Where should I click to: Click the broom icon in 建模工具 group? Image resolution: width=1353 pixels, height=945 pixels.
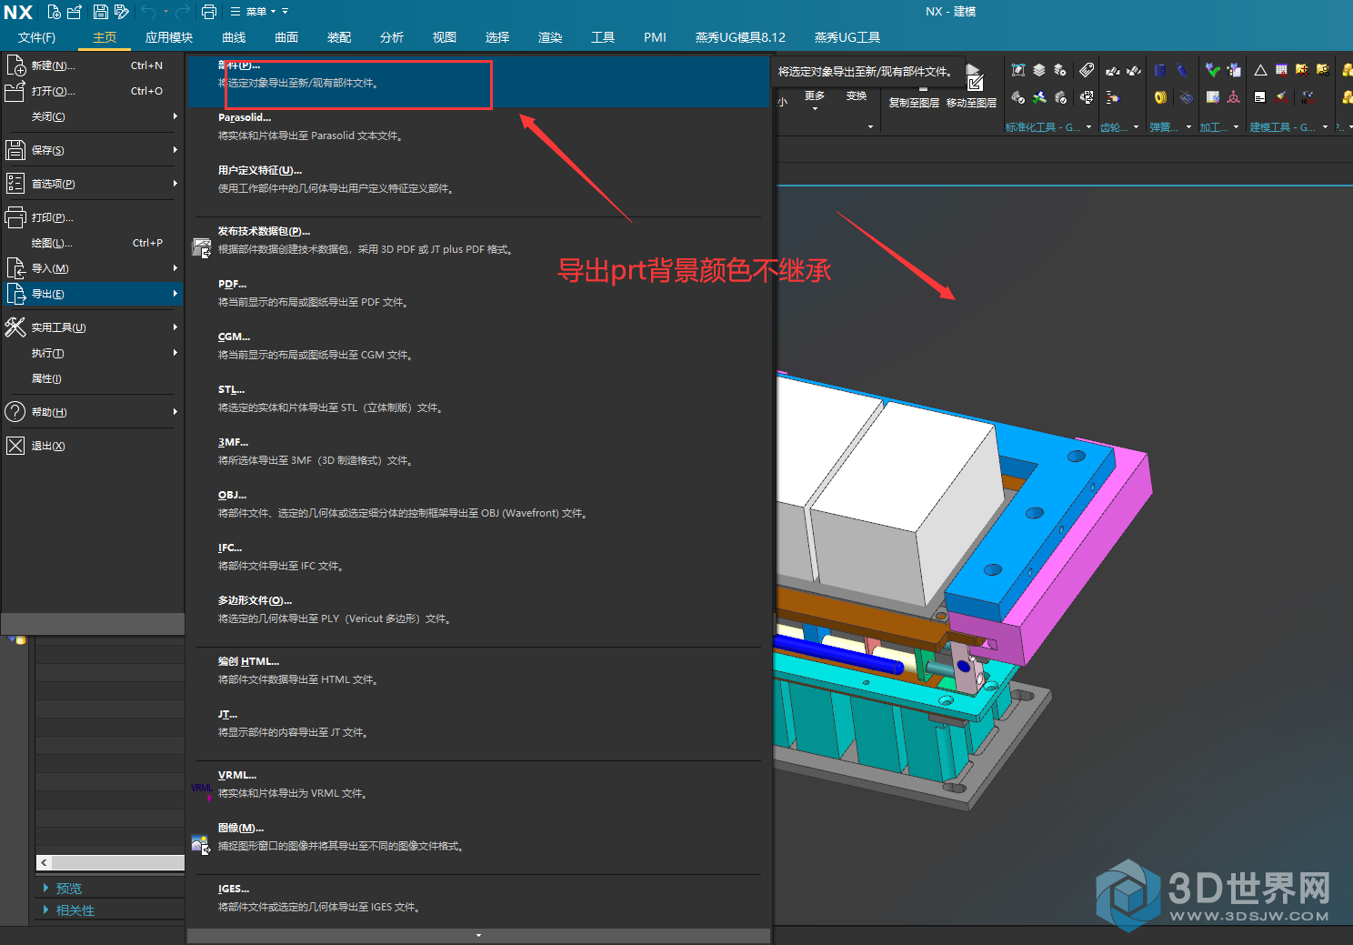(x=1281, y=97)
